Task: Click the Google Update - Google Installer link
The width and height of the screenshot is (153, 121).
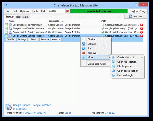Action: (x=31, y=105)
